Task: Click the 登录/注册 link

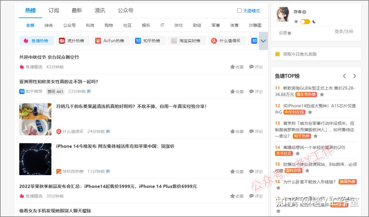Action: point(344,31)
